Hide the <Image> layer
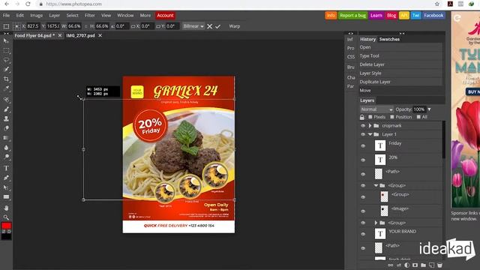 [363, 211]
